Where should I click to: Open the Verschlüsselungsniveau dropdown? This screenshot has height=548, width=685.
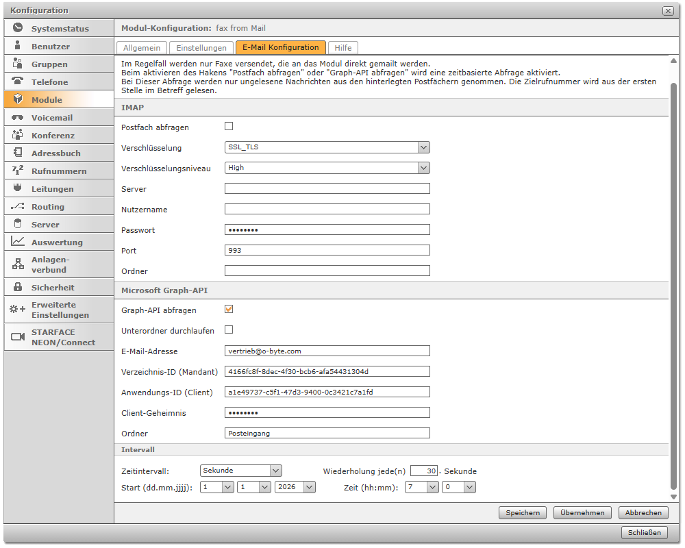coord(423,168)
